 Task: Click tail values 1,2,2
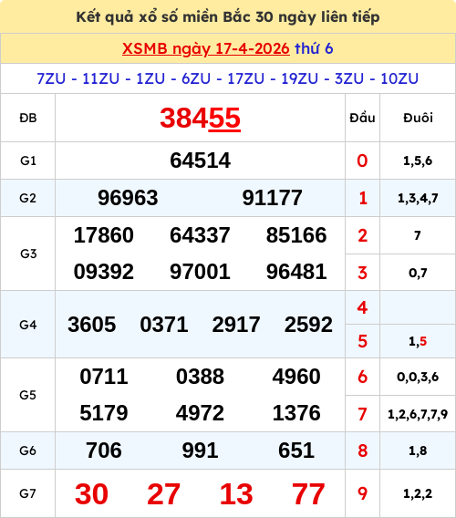point(418,494)
